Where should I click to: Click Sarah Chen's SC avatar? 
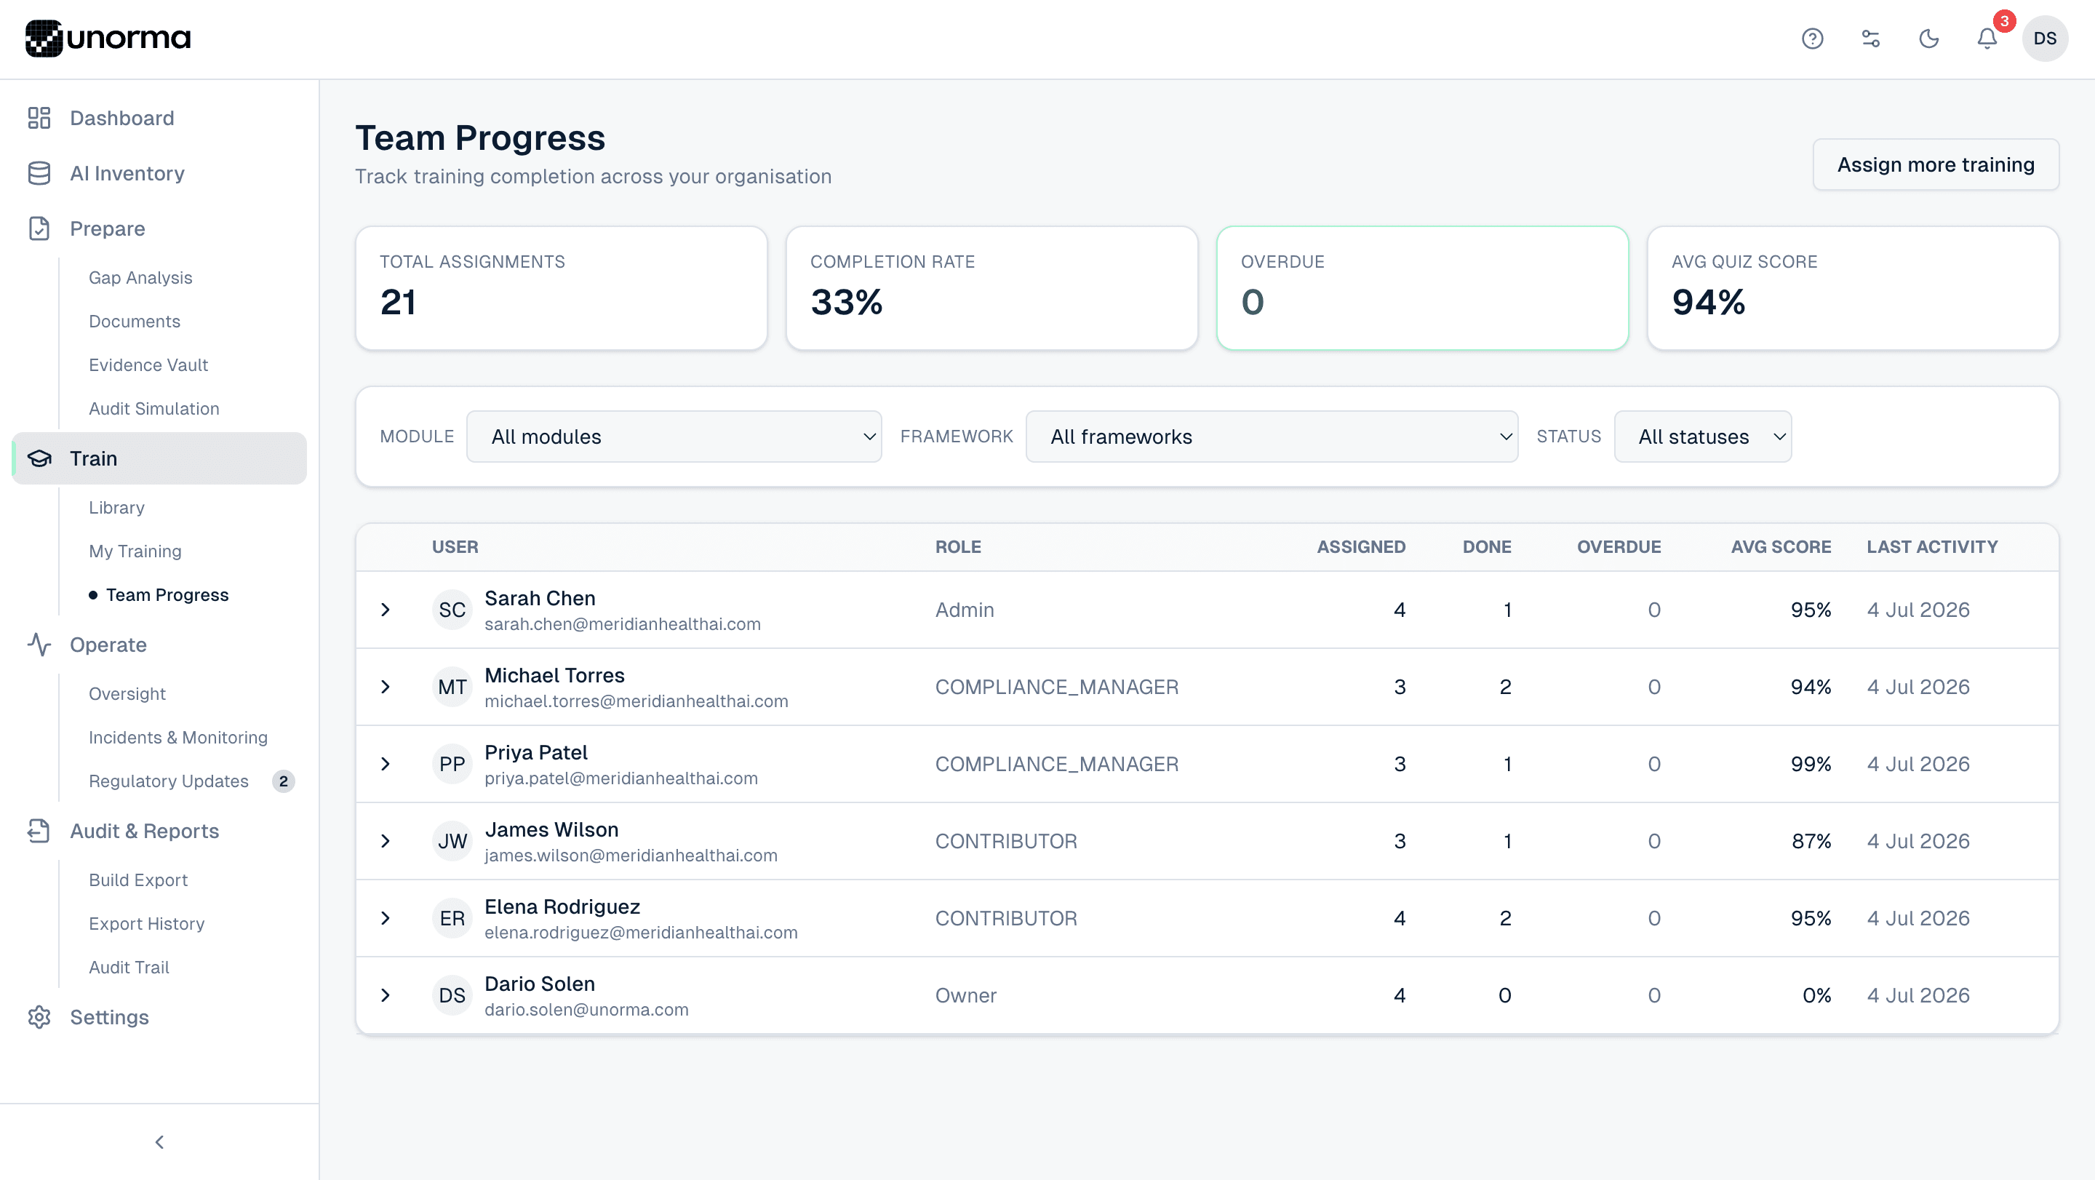452,610
